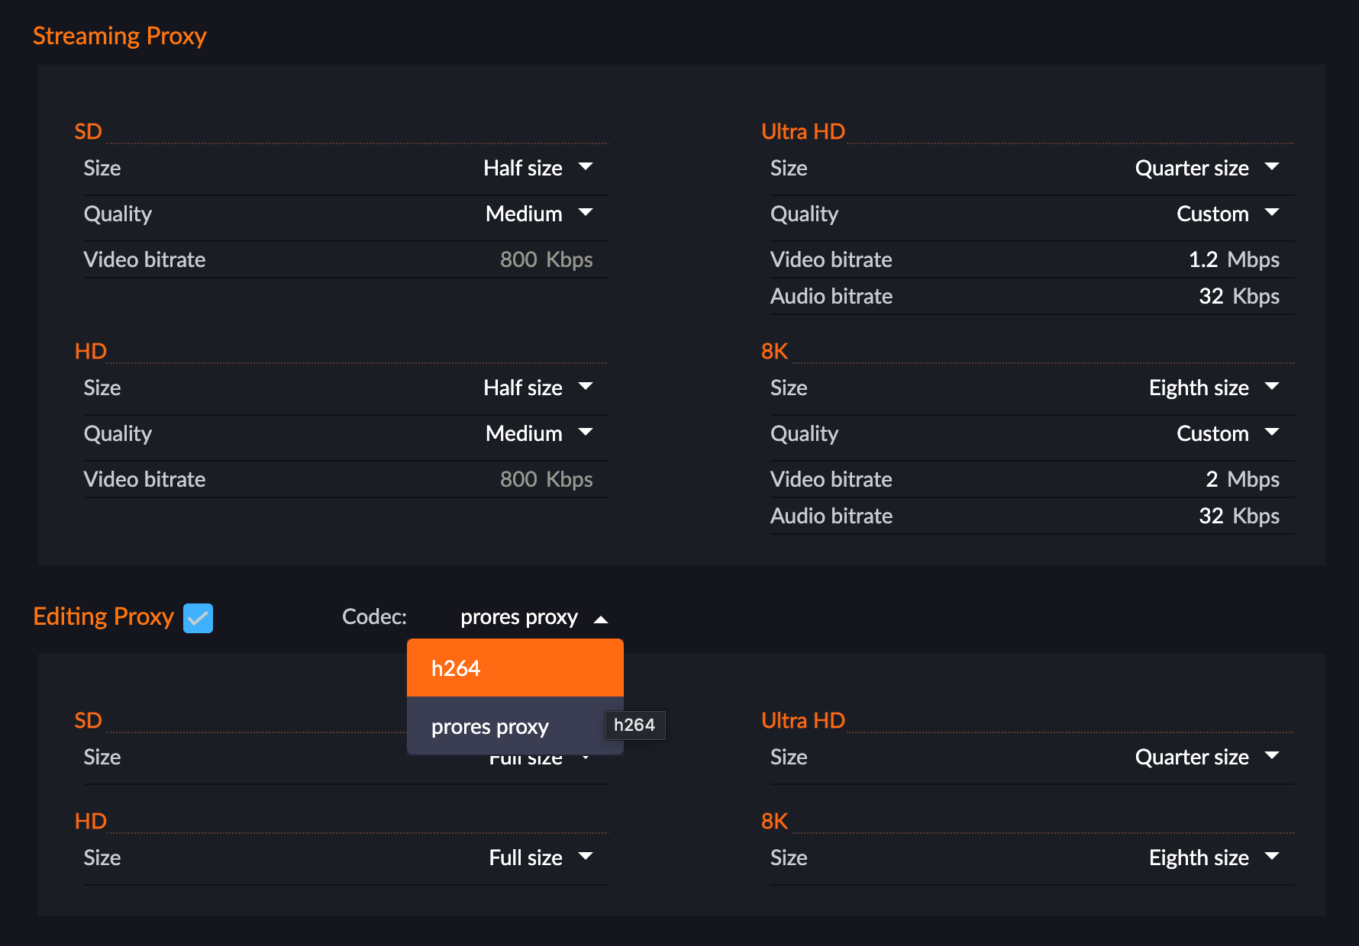Open Streaming Ultra HD Size dropdown
Screen dimensions: 1359x946
(x=1206, y=168)
